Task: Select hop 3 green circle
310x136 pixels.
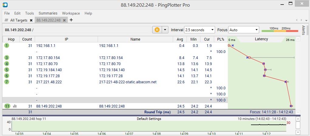Action: coord(7,58)
